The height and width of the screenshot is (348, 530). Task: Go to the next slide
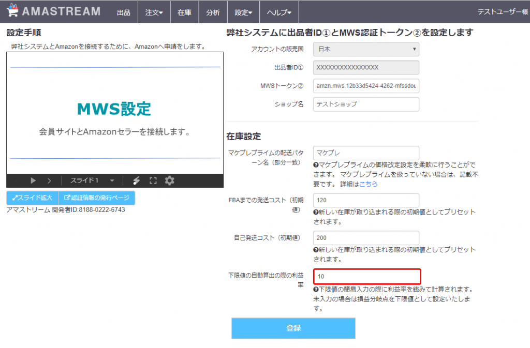(x=49, y=180)
